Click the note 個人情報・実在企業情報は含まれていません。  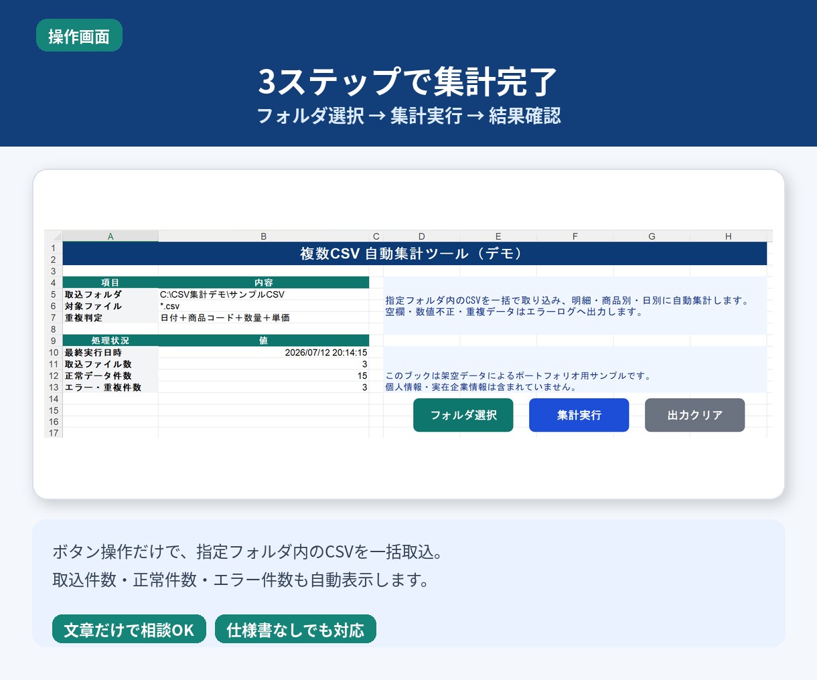coord(481,387)
